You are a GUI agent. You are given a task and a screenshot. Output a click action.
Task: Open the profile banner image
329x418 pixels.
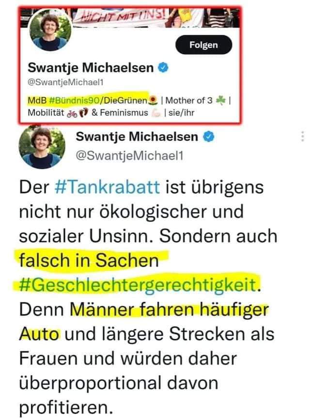pos(130,17)
